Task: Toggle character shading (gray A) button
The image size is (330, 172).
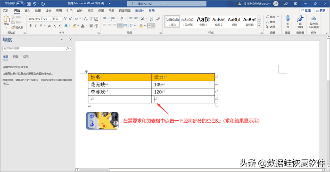Action: 91,26
